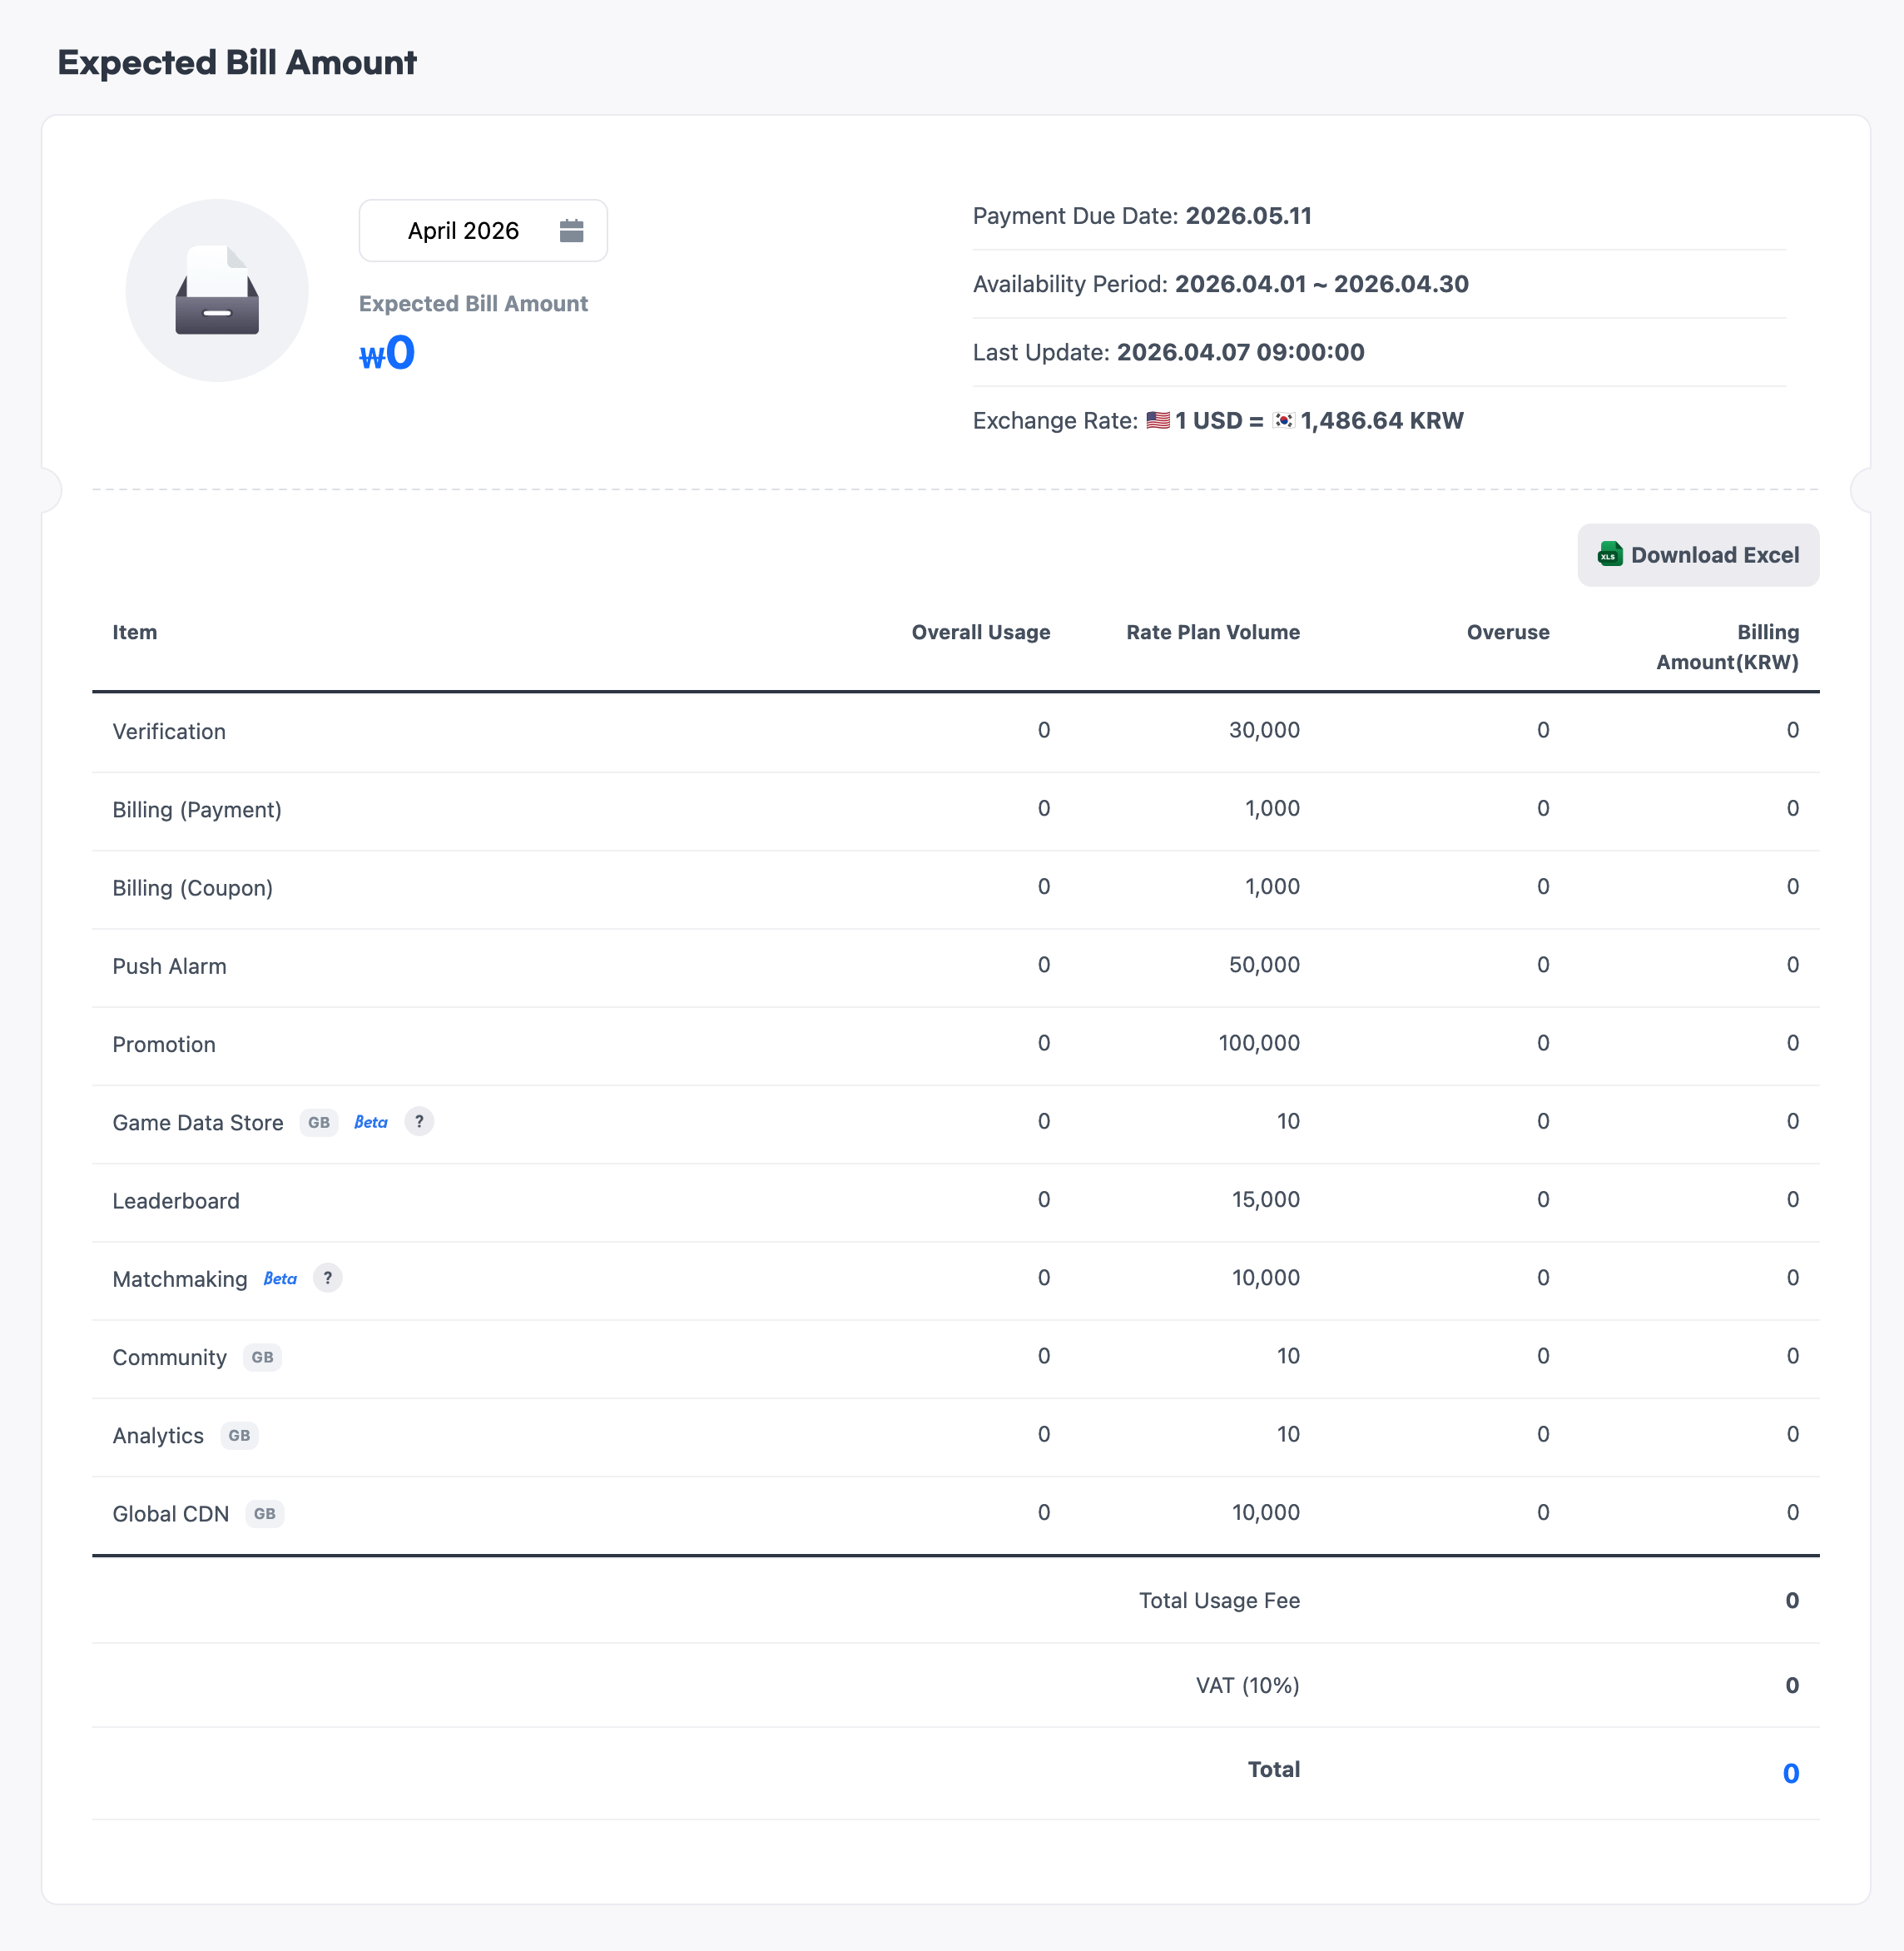
Task: Click the archive box bill icon
Action: pyautogui.click(x=217, y=291)
